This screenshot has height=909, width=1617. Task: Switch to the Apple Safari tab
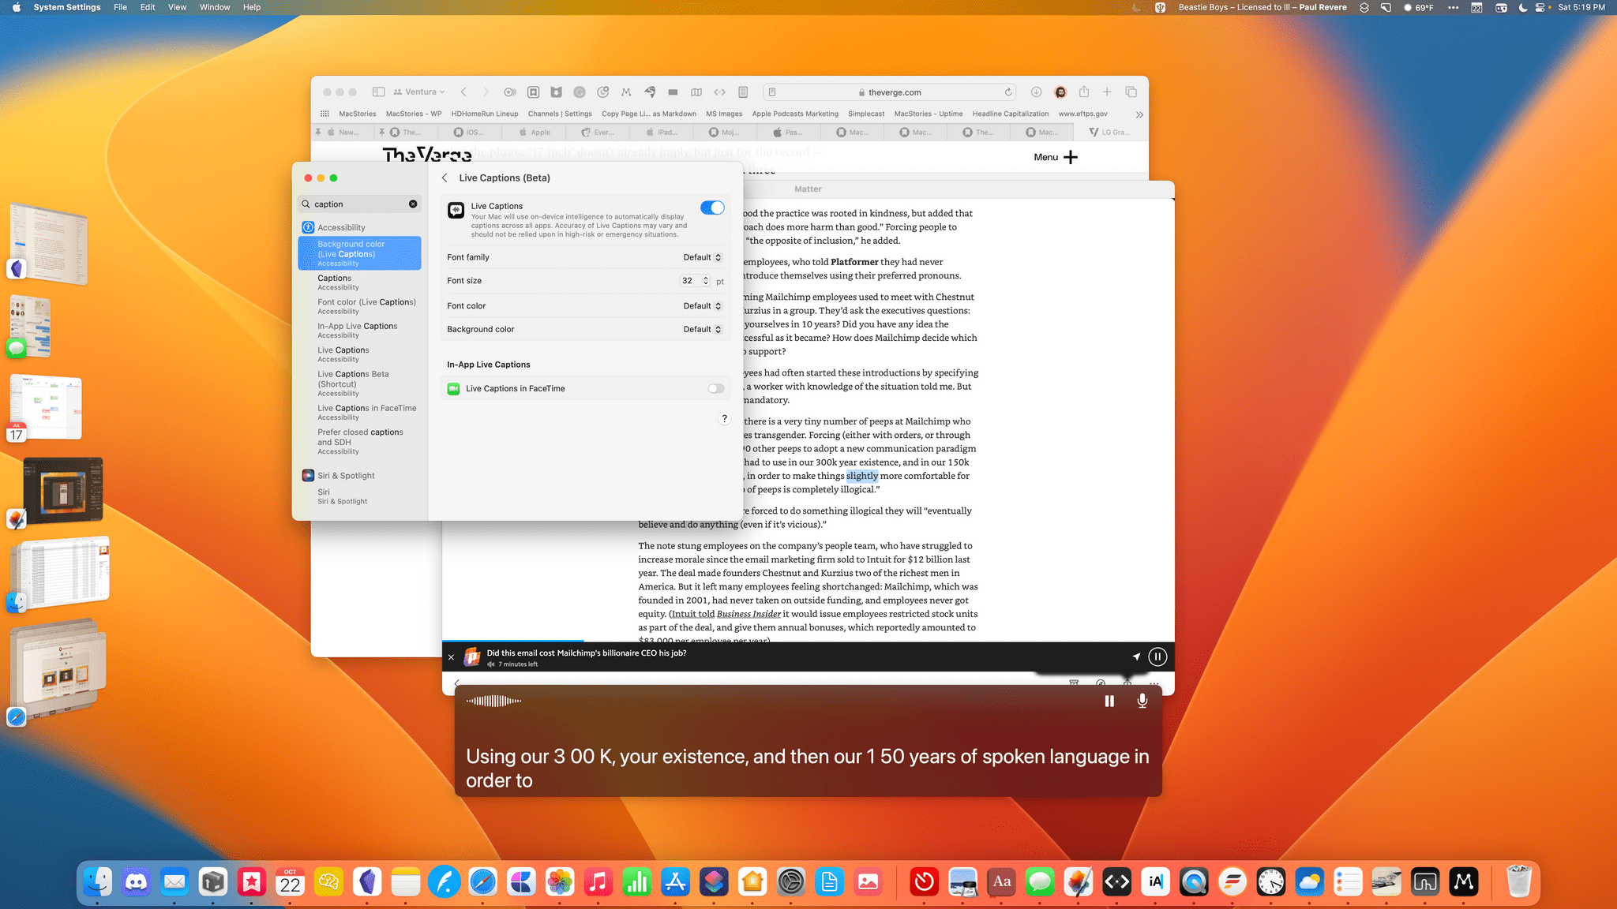[x=535, y=132]
